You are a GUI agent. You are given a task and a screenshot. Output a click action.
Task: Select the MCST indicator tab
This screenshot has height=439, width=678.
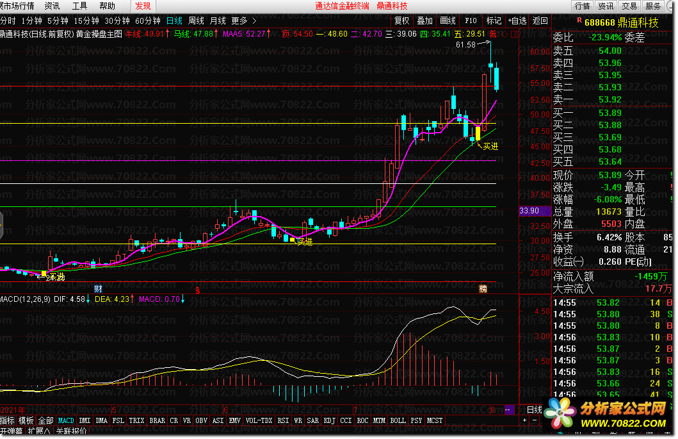(x=435, y=420)
